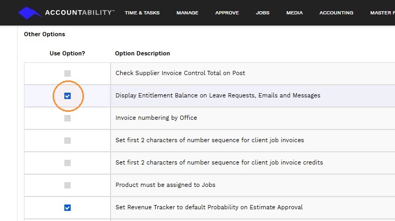This screenshot has height=221, width=395.
Task: Open the MEDIA menu
Action: [294, 13]
